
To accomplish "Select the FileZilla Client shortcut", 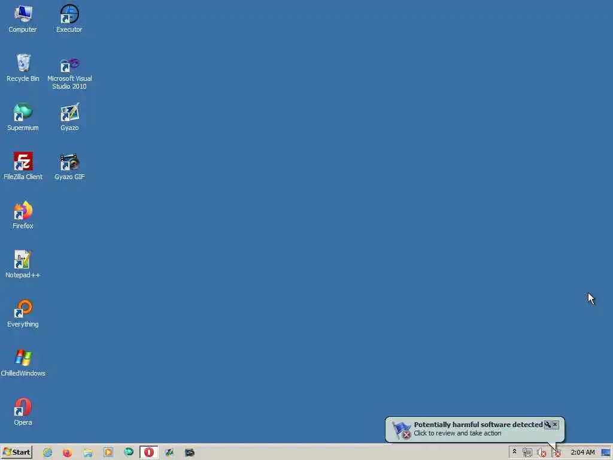I will point(23,166).
